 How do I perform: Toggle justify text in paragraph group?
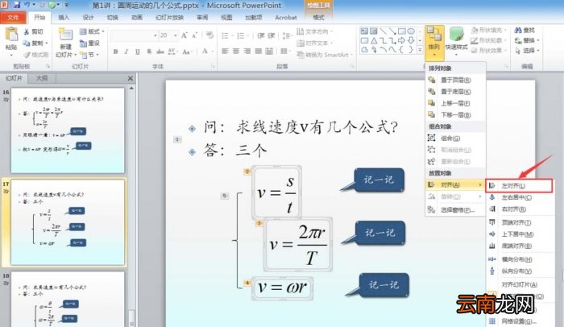pyautogui.click(x=259, y=52)
